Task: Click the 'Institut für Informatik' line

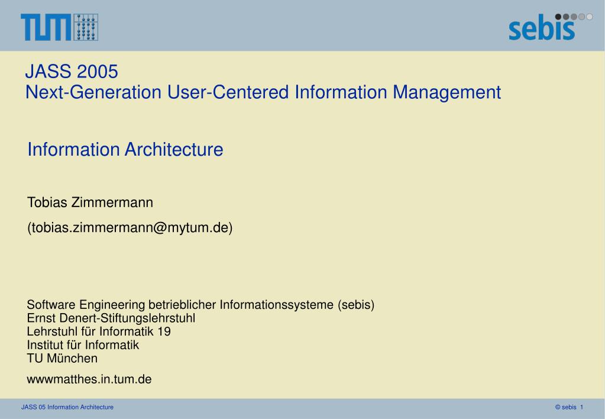Action: coord(83,345)
